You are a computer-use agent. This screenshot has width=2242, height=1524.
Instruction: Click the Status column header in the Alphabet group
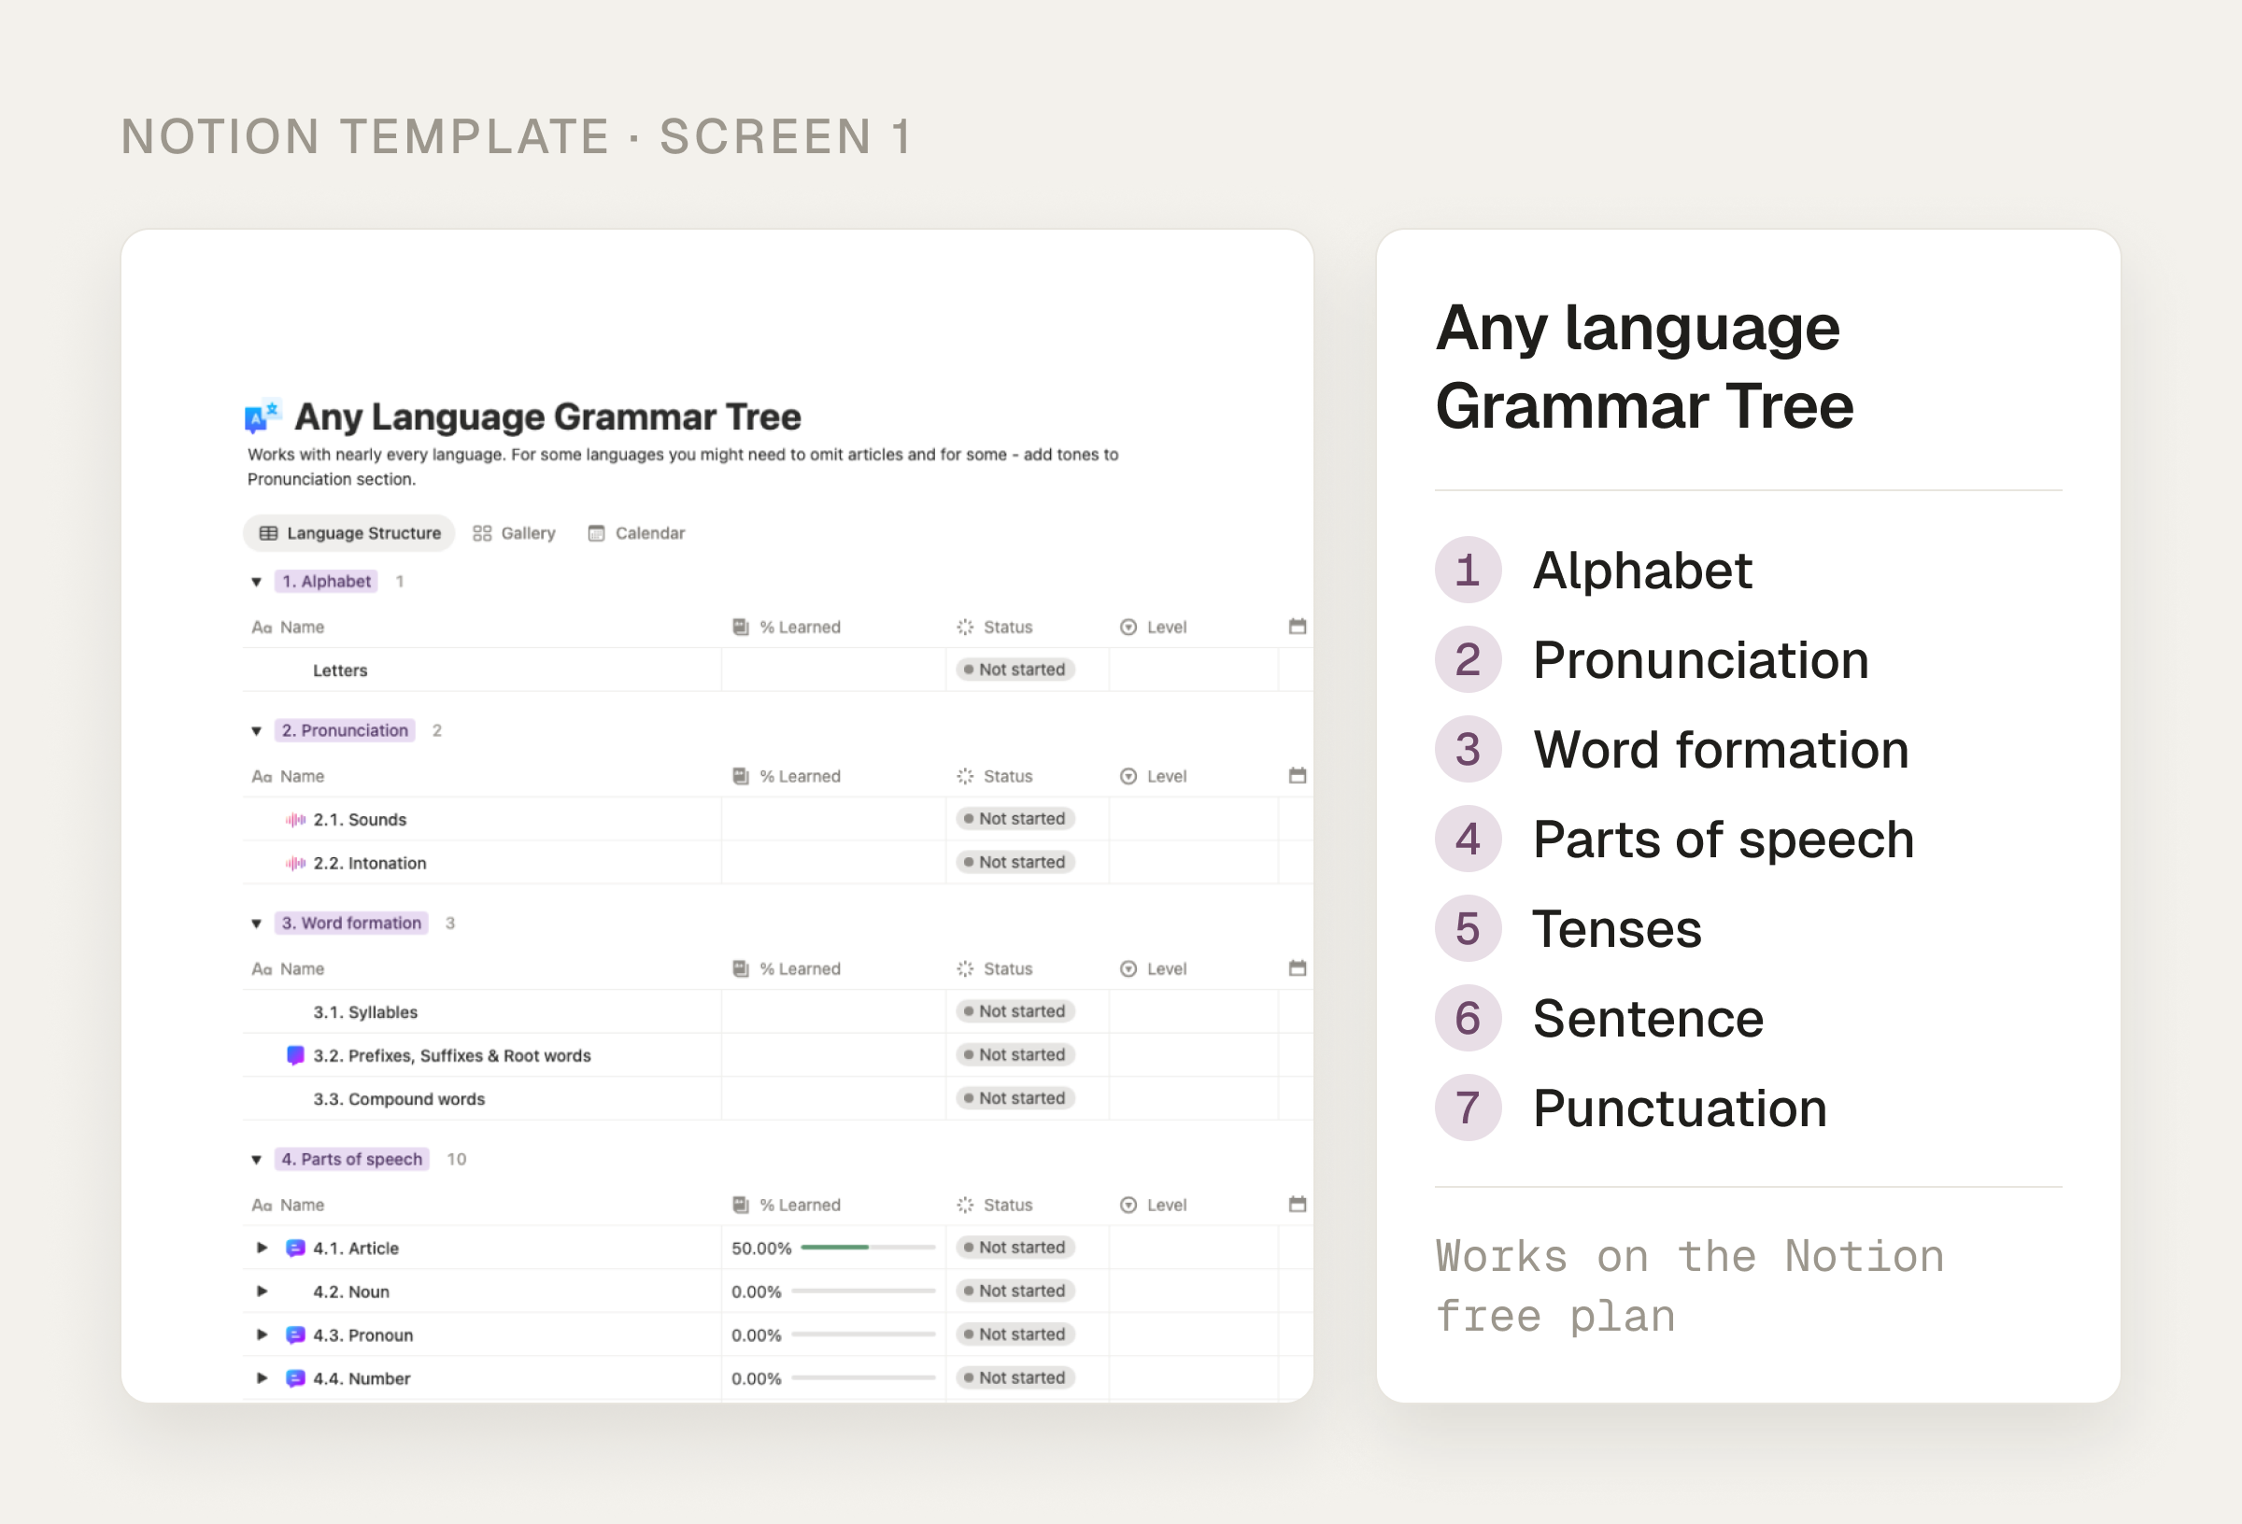[x=995, y=627]
